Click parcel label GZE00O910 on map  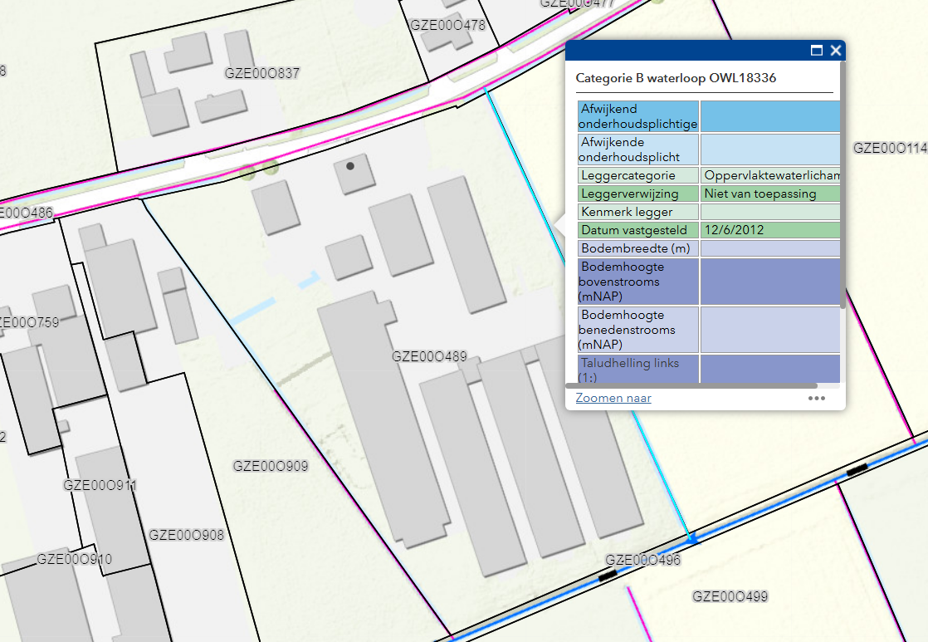click(x=74, y=559)
